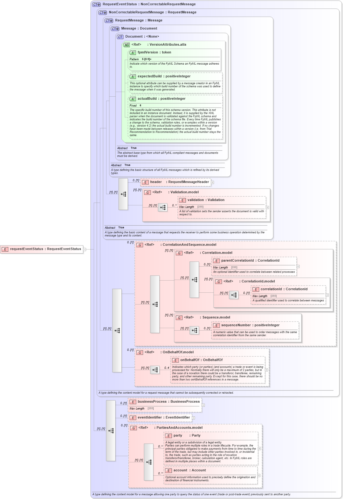Click the E icon of validation : Validation
Viewport: 343px width, 499px height.
(183, 200)
